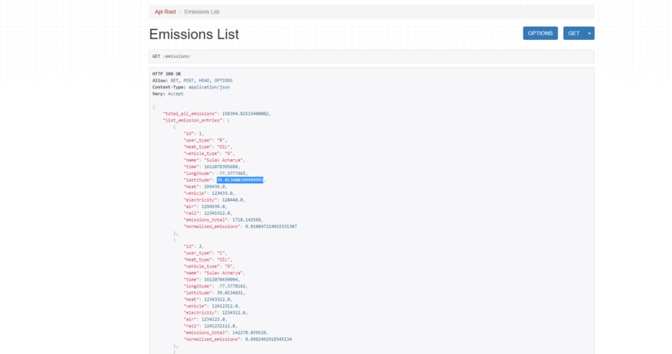Click the time 1612078395680 line
672x354 pixels.
click(212, 167)
